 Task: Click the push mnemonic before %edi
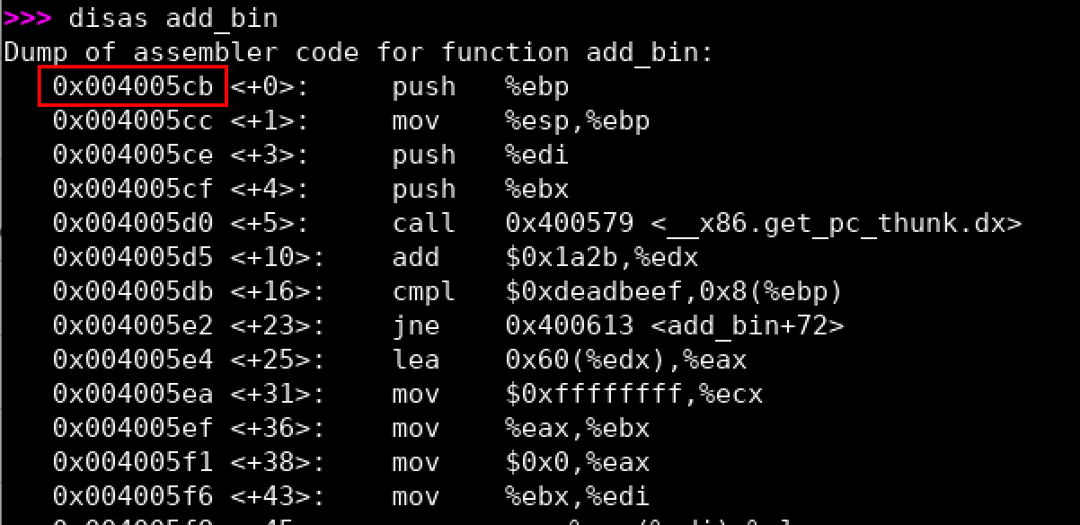tap(423, 155)
